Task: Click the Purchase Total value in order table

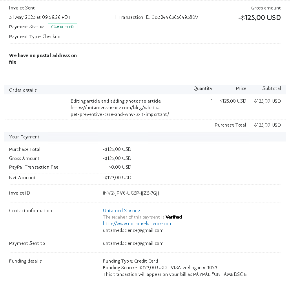Action: (268, 125)
